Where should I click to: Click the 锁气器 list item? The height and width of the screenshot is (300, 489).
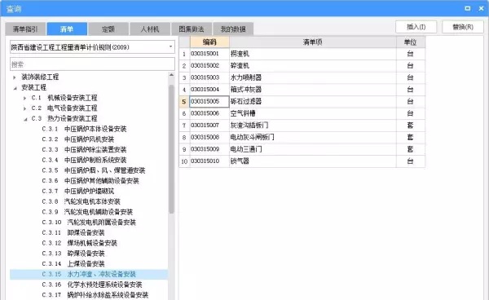tap(313, 161)
